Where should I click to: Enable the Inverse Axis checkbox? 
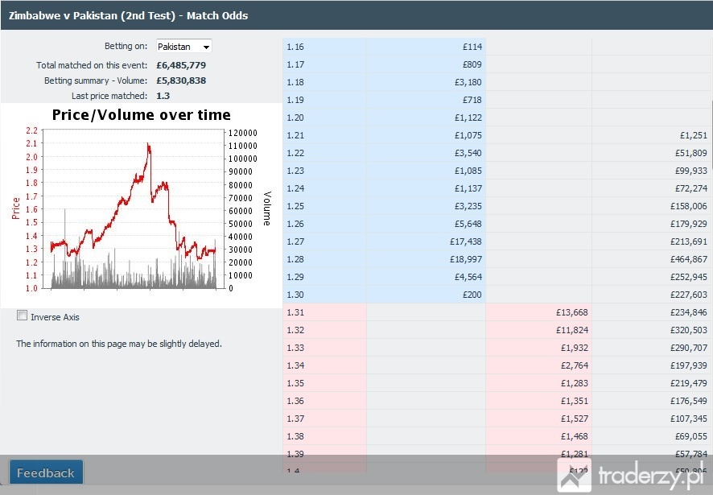(22, 316)
